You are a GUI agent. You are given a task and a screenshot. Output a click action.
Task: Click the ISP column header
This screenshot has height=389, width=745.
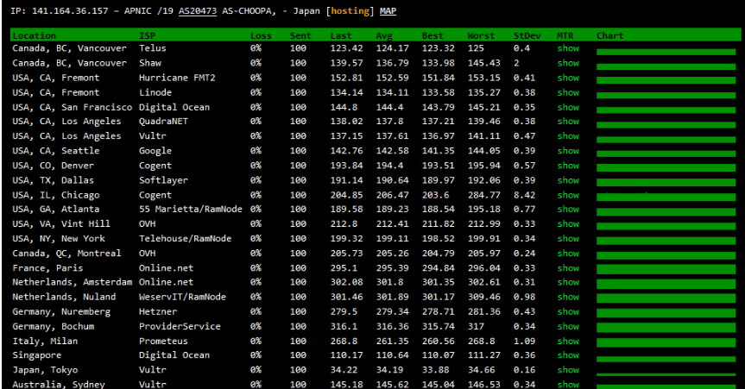(147, 35)
